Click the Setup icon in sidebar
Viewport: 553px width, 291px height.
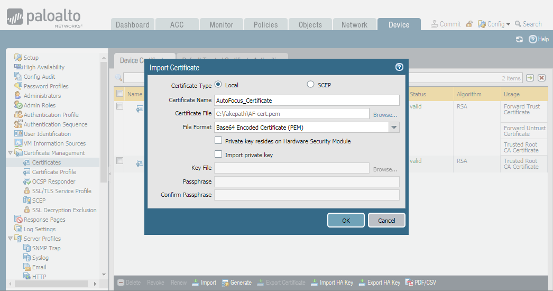point(18,57)
